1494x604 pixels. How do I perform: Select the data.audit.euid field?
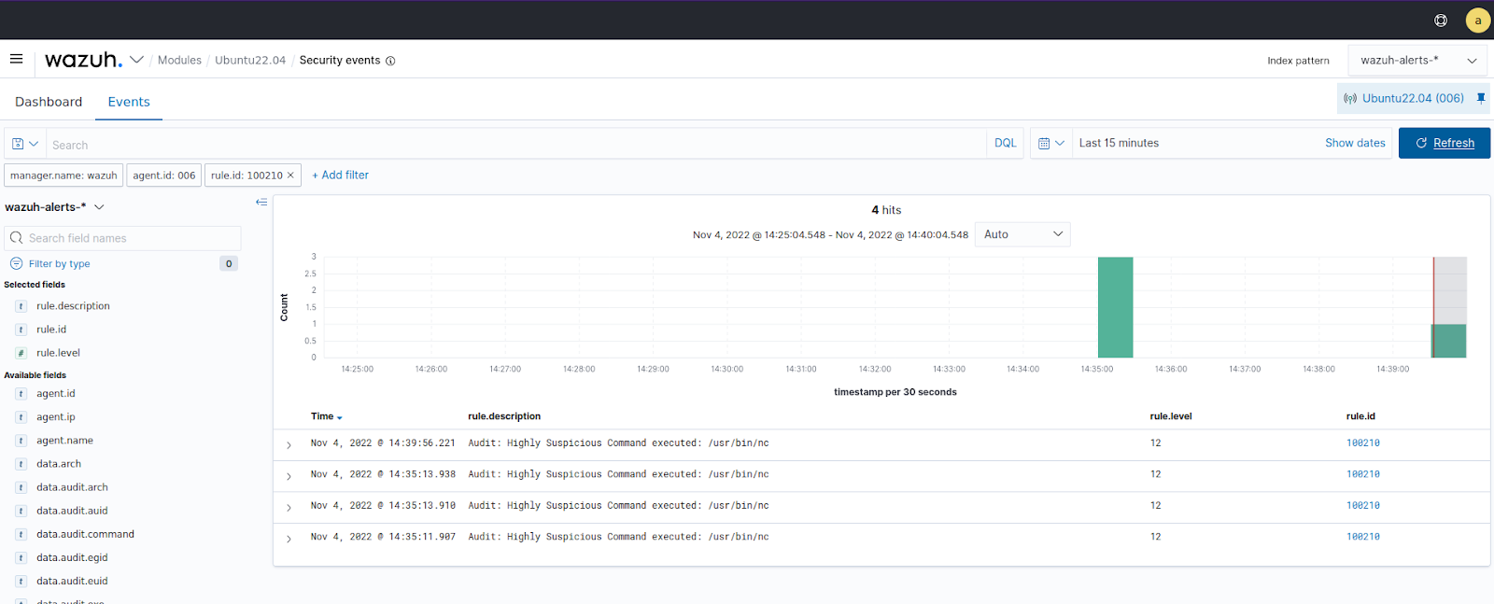pyautogui.click(x=72, y=581)
